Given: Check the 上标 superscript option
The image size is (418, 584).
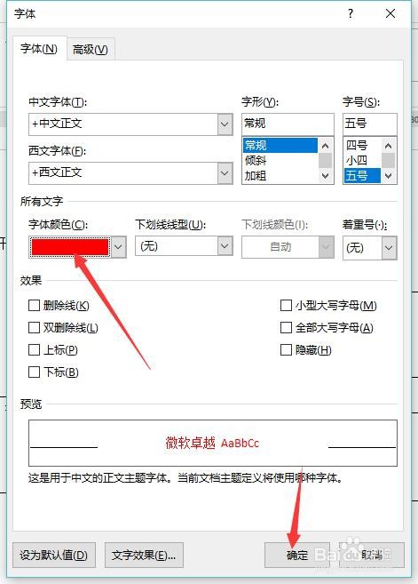Looking at the screenshot, I should tap(35, 349).
